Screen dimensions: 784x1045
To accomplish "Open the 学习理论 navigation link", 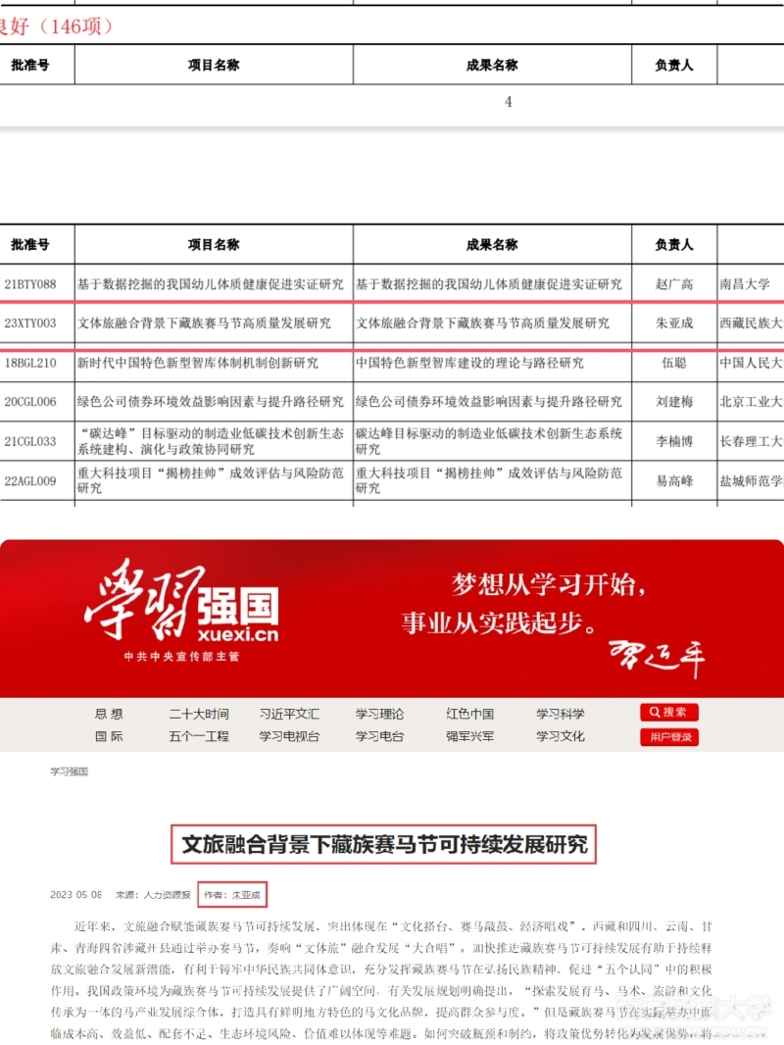I will coord(379,714).
